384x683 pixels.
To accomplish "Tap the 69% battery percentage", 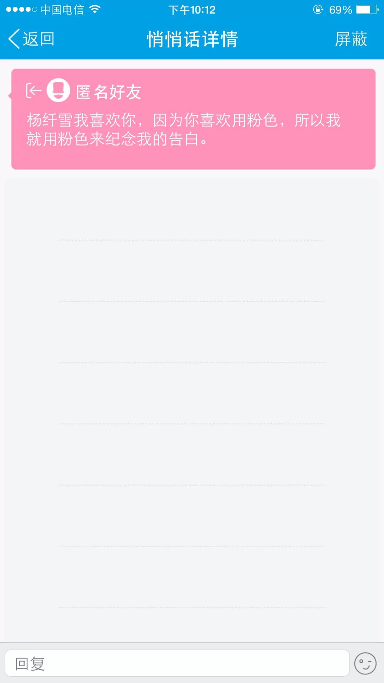I will coord(340,10).
